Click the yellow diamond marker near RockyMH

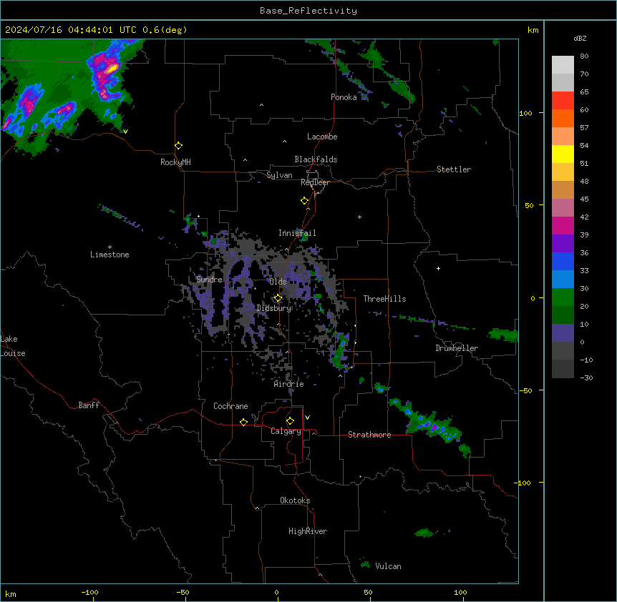pos(179,146)
